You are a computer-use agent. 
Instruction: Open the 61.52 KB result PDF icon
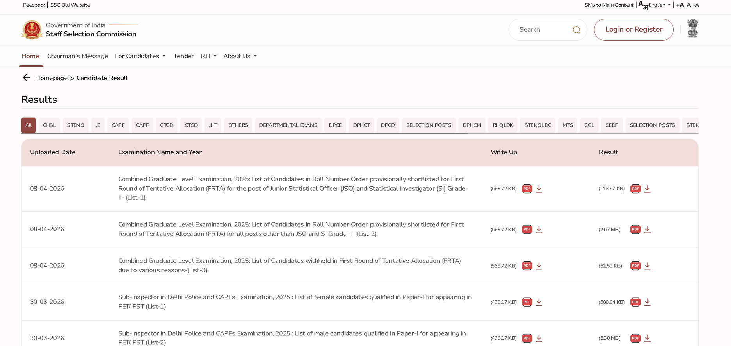click(x=635, y=266)
